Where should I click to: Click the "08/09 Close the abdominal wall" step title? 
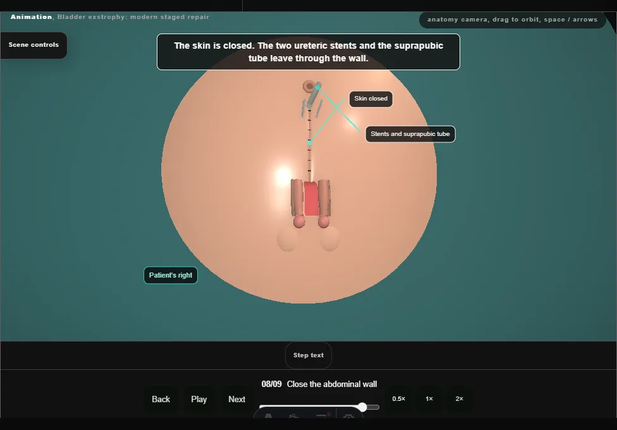pyautogui.click(x=319, y=384)
